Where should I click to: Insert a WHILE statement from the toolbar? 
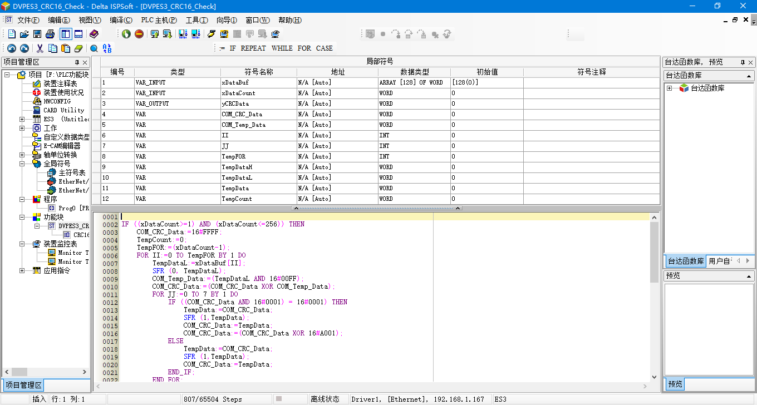282,48
